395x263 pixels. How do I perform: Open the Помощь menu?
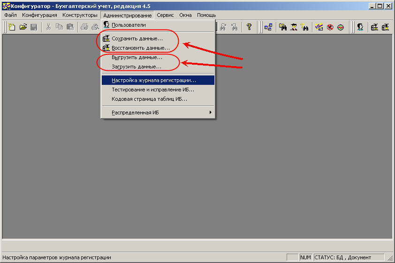(206, 15)
